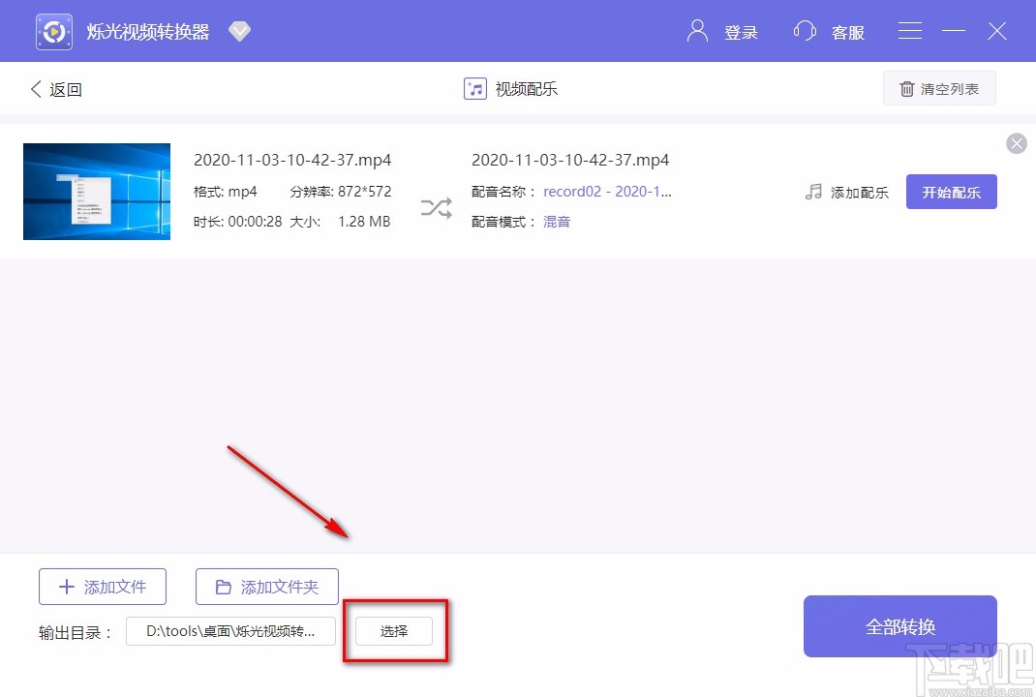The width and height of the screenshot is (1036, 697).
Task: Click the video thumbnail of 2020-11-03-10-42-37.mp4
Action: (x=96, y=191)
